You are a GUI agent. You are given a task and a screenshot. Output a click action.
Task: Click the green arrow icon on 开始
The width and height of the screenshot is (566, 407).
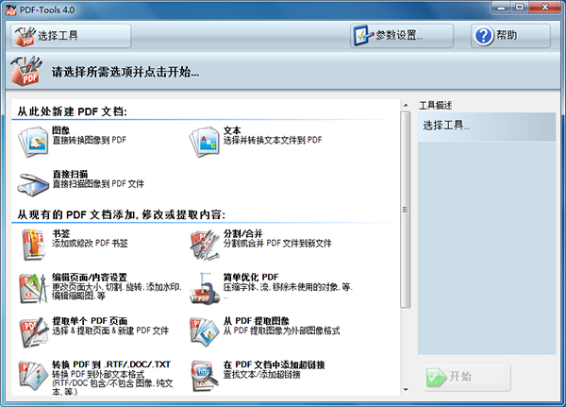[x=436, y=377]
